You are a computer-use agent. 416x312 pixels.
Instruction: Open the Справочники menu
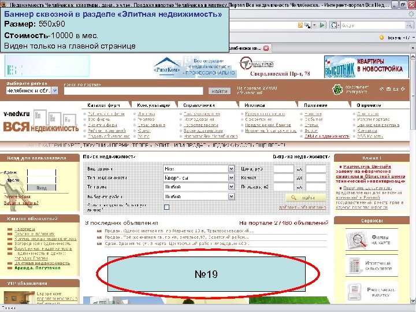tap(199, 105)
